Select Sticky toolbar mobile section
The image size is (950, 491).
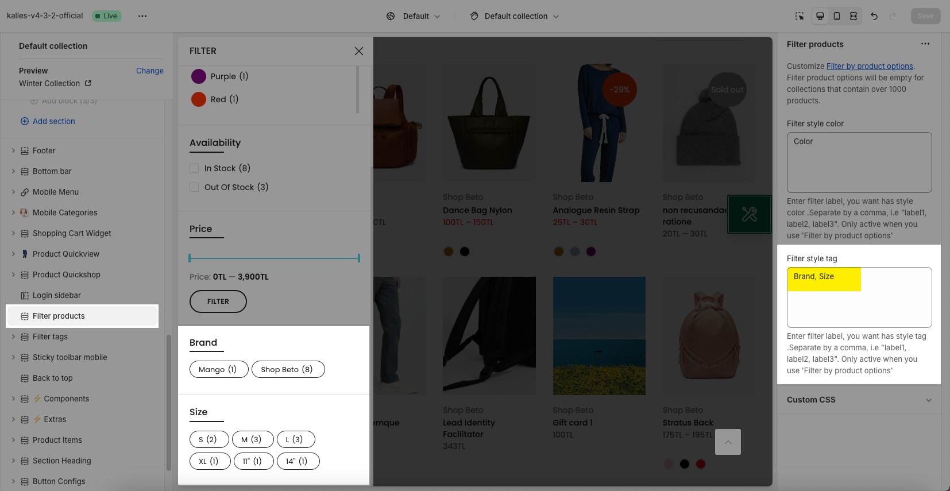82,357
